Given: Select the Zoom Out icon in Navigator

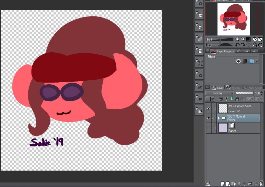Looking at the screenshot, I should click(x=237, y=39).
